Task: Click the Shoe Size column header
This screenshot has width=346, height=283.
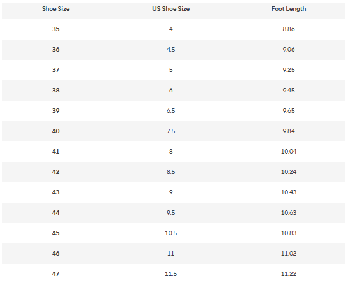Action: 55,9
